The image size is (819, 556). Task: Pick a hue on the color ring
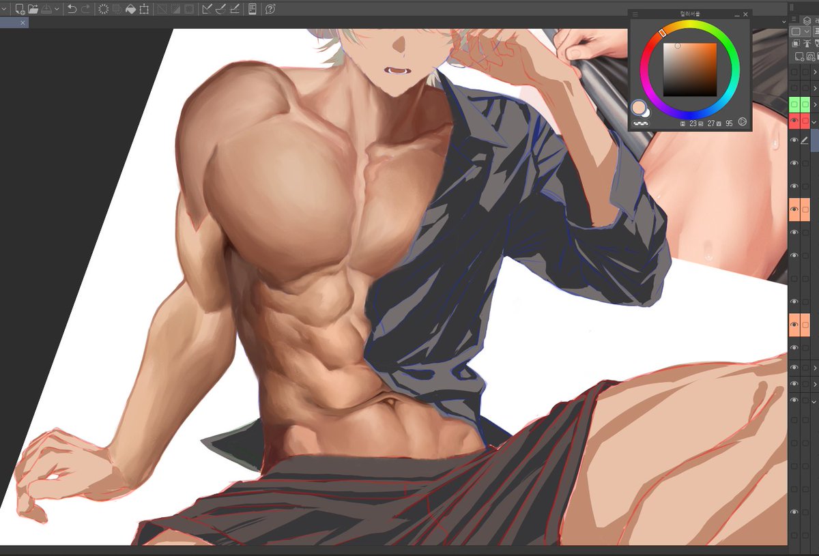[x=689, y=69]
